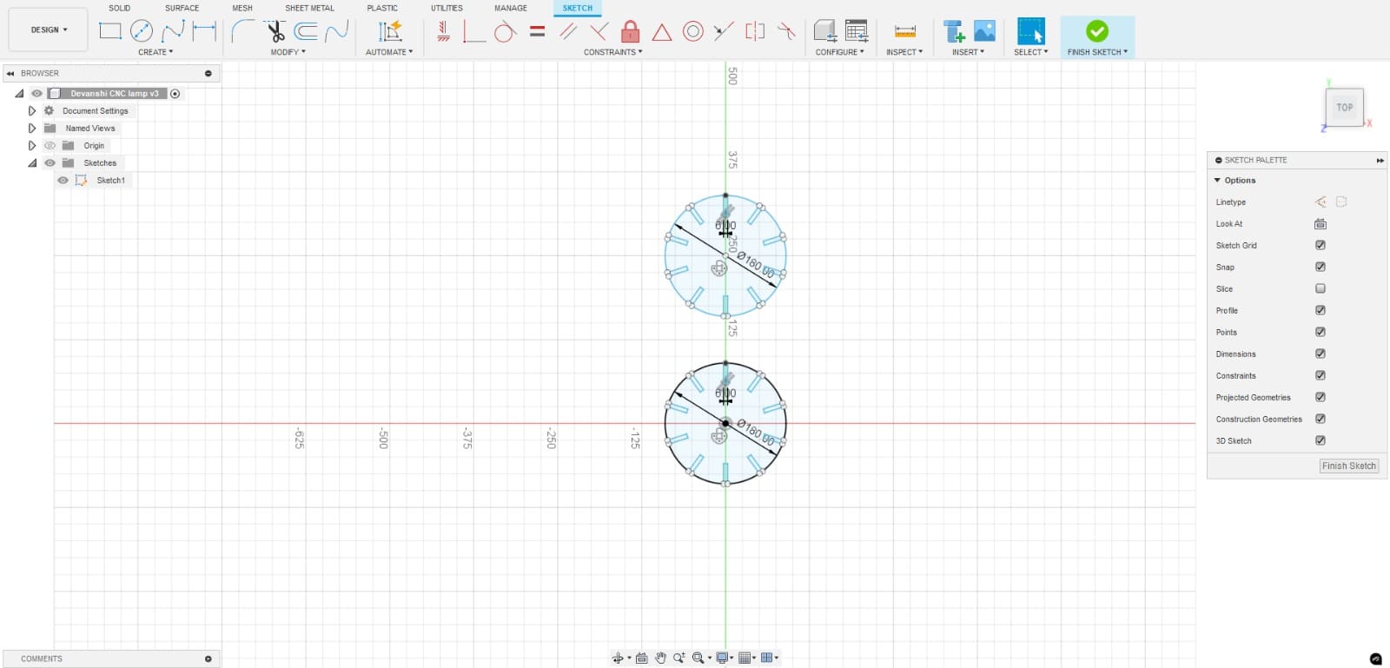The height and width of the screenshot is (668, 1390).
Task: Switch to the Surface tab
Action: pos(182,8)
